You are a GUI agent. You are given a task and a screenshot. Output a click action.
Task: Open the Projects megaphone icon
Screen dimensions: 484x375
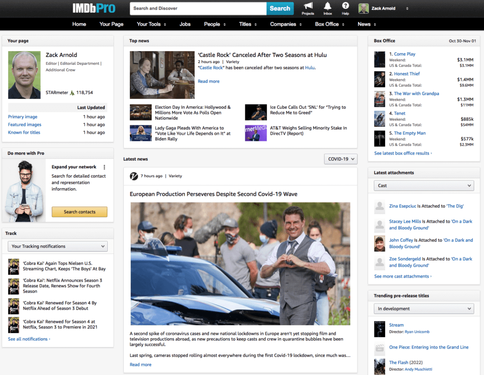pos(308,6)
